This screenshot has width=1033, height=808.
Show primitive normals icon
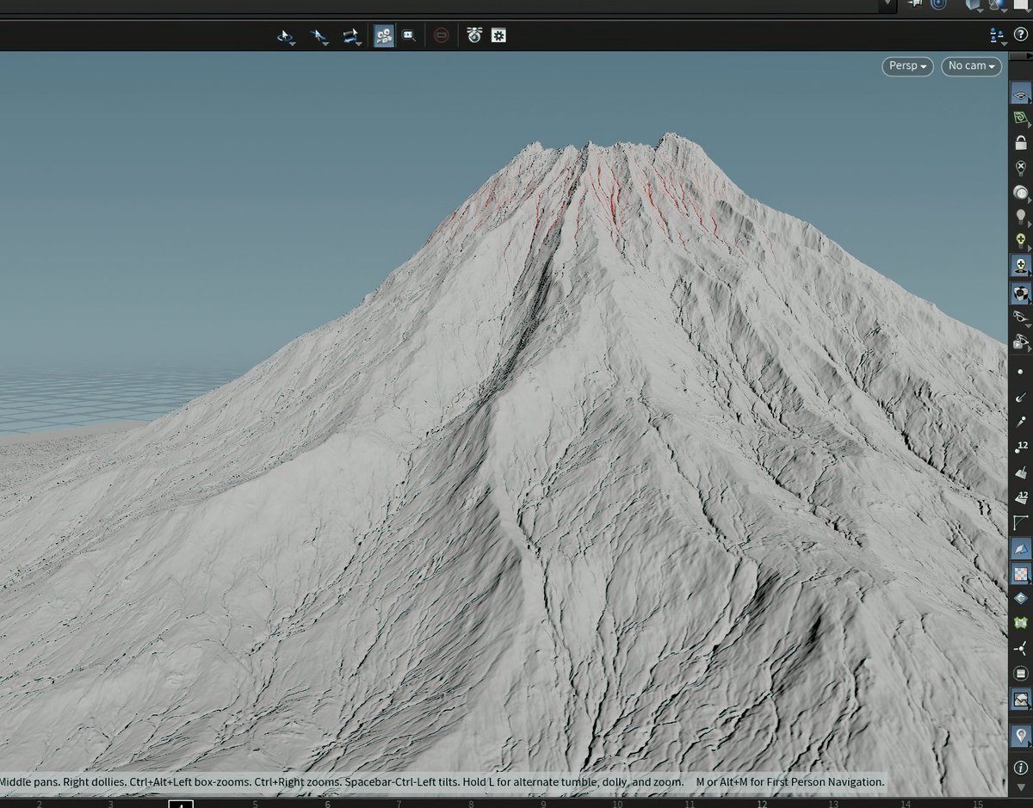click(x=1020, y=472)
